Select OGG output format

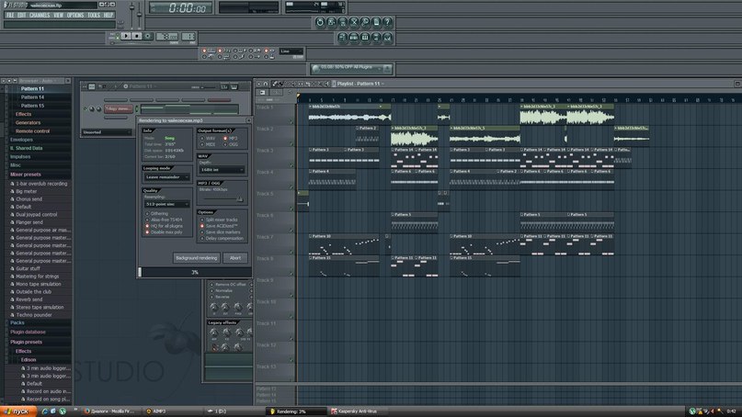click(231, 144)
